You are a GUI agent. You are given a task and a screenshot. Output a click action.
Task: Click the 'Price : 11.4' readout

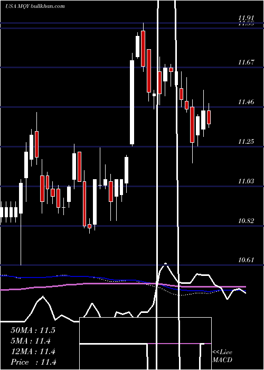coord(33,362)
